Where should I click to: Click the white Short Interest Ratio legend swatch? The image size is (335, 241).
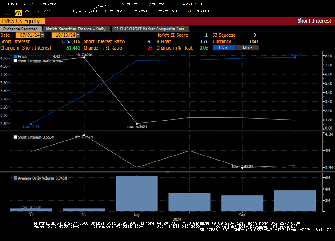[x=15, y=61]
